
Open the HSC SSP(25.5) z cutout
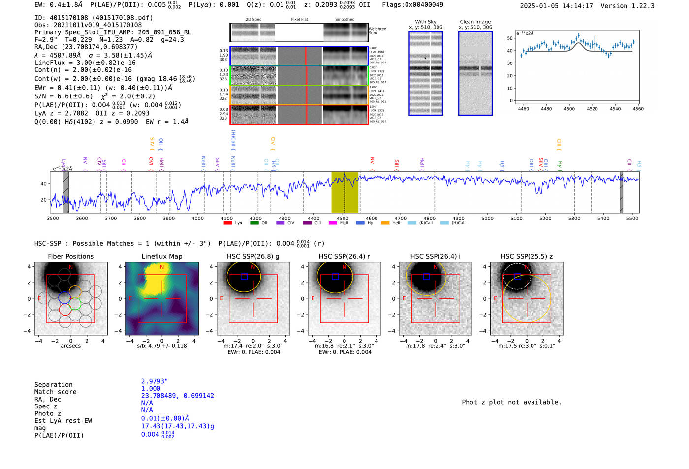click(x=527, y=299)
